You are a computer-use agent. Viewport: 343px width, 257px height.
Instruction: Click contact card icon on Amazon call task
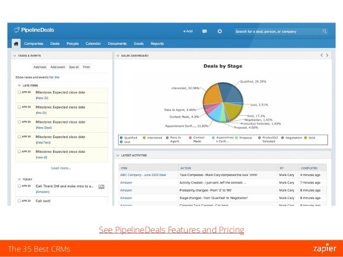(x=101, y=187)
